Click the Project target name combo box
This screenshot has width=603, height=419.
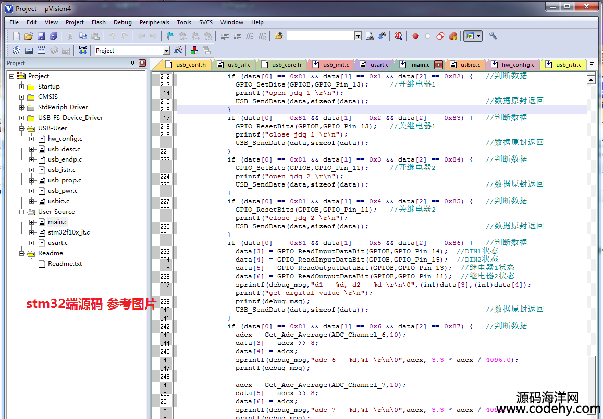(132, 51)
